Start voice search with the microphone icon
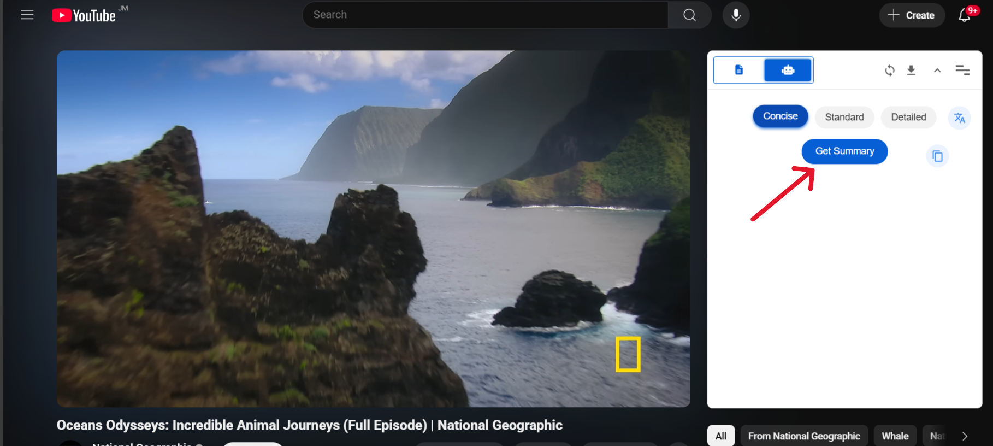This screenshot has width=993, height=446. [x=736, y=15]
